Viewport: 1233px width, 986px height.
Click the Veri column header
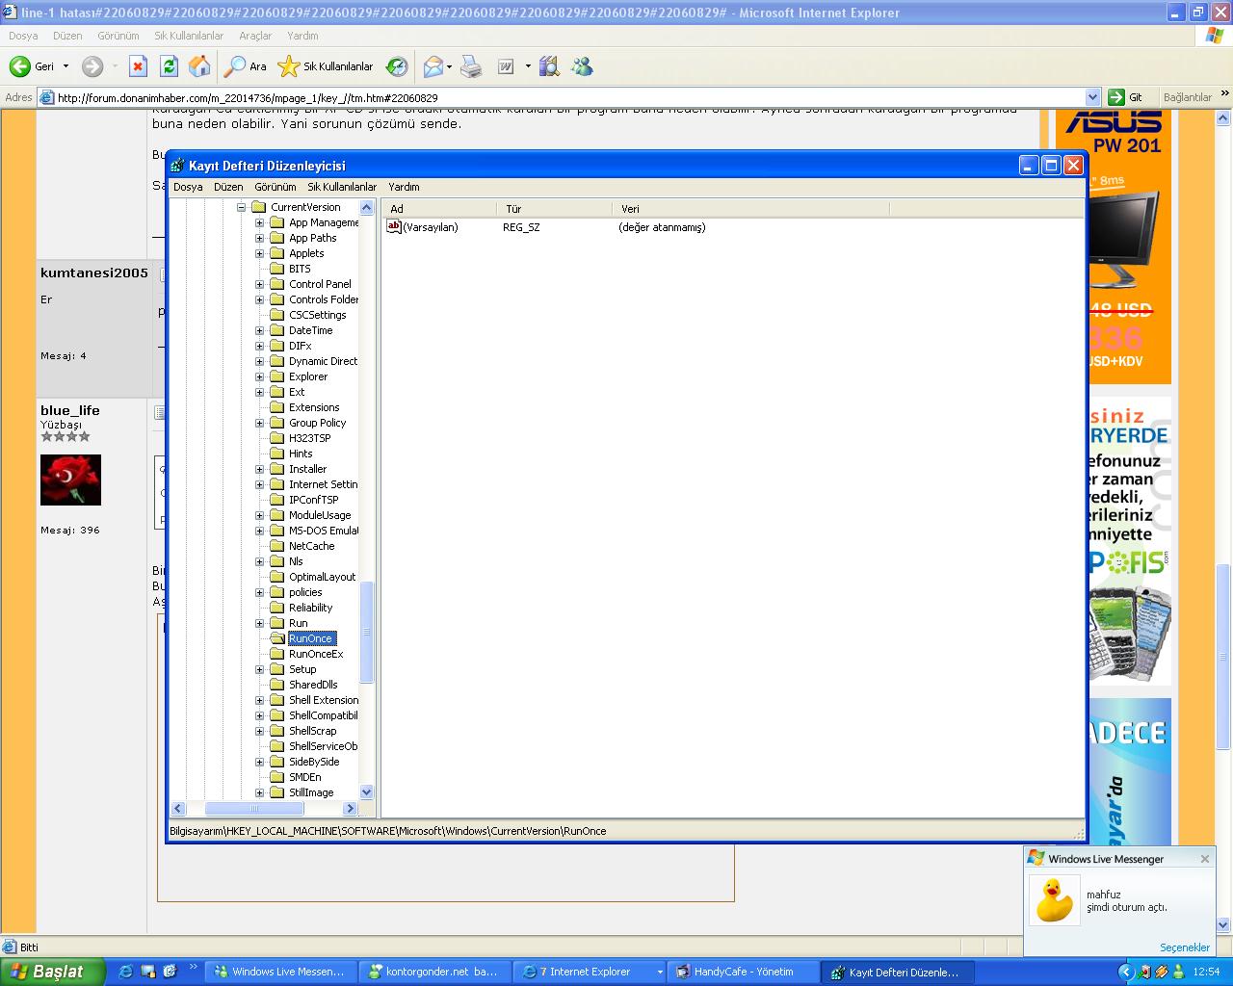point(750,209)
